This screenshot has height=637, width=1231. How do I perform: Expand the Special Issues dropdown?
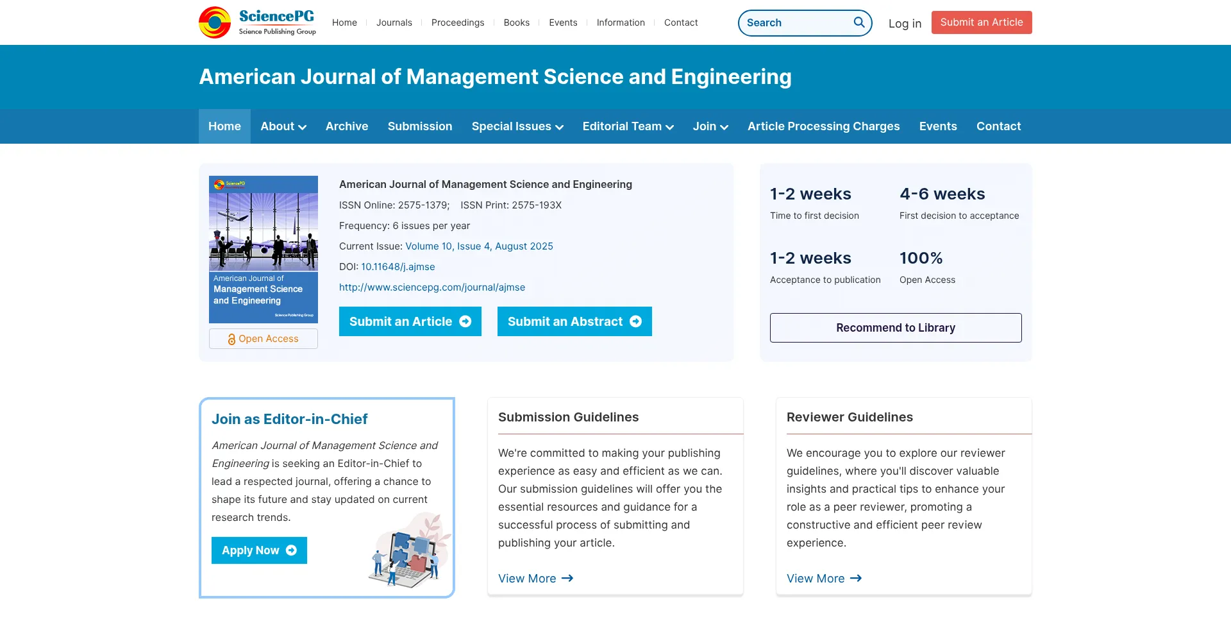pos(517,126)
